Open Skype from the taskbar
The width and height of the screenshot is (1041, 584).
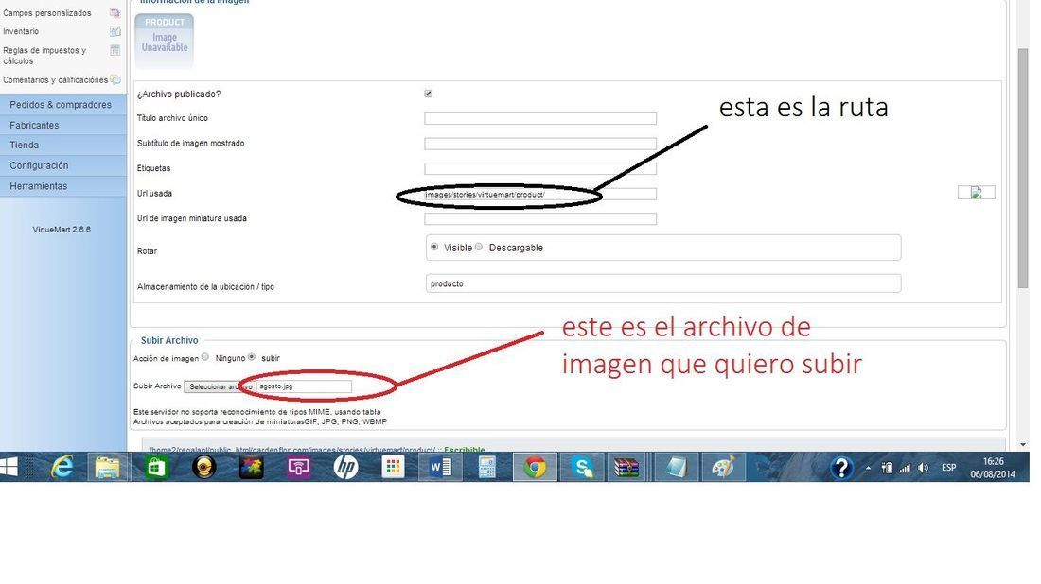click(582, 468)
